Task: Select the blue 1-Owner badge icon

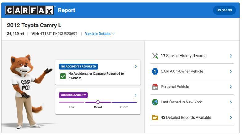Action: click(155, 71)
